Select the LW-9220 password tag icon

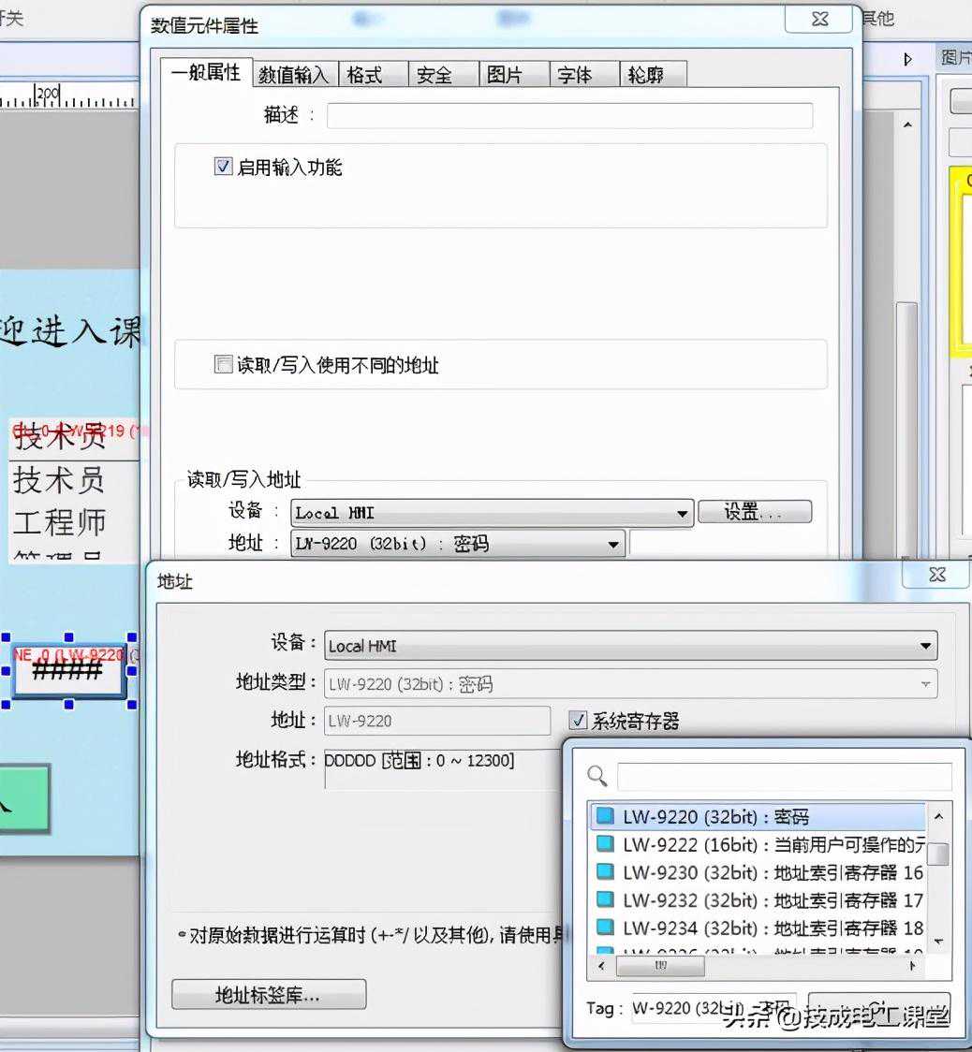pos(606,817)
